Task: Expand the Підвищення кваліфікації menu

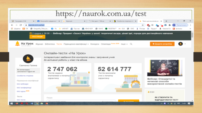Action: tap(76, 44)
